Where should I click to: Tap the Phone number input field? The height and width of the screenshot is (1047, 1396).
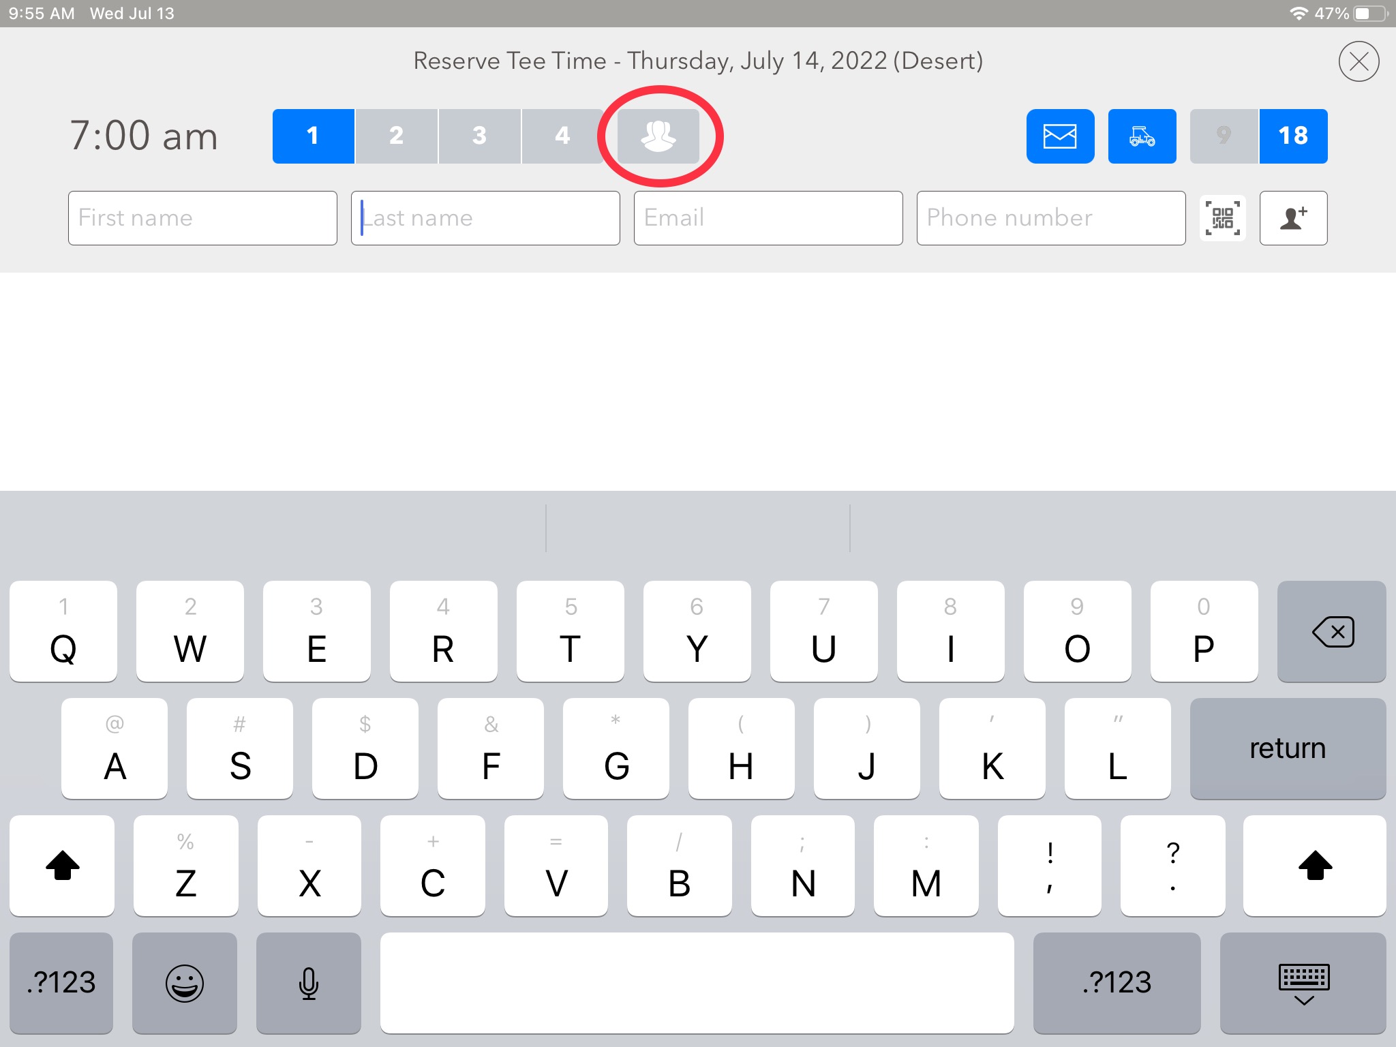click(x=1051, y=217)
